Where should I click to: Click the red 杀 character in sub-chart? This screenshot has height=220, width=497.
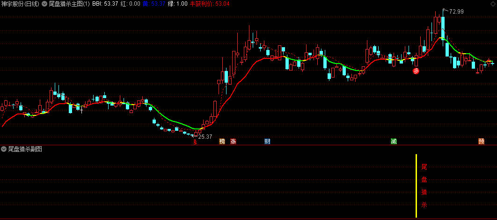coord(424,205)
